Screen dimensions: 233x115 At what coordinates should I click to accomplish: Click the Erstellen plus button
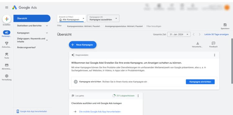pos(7,19)
